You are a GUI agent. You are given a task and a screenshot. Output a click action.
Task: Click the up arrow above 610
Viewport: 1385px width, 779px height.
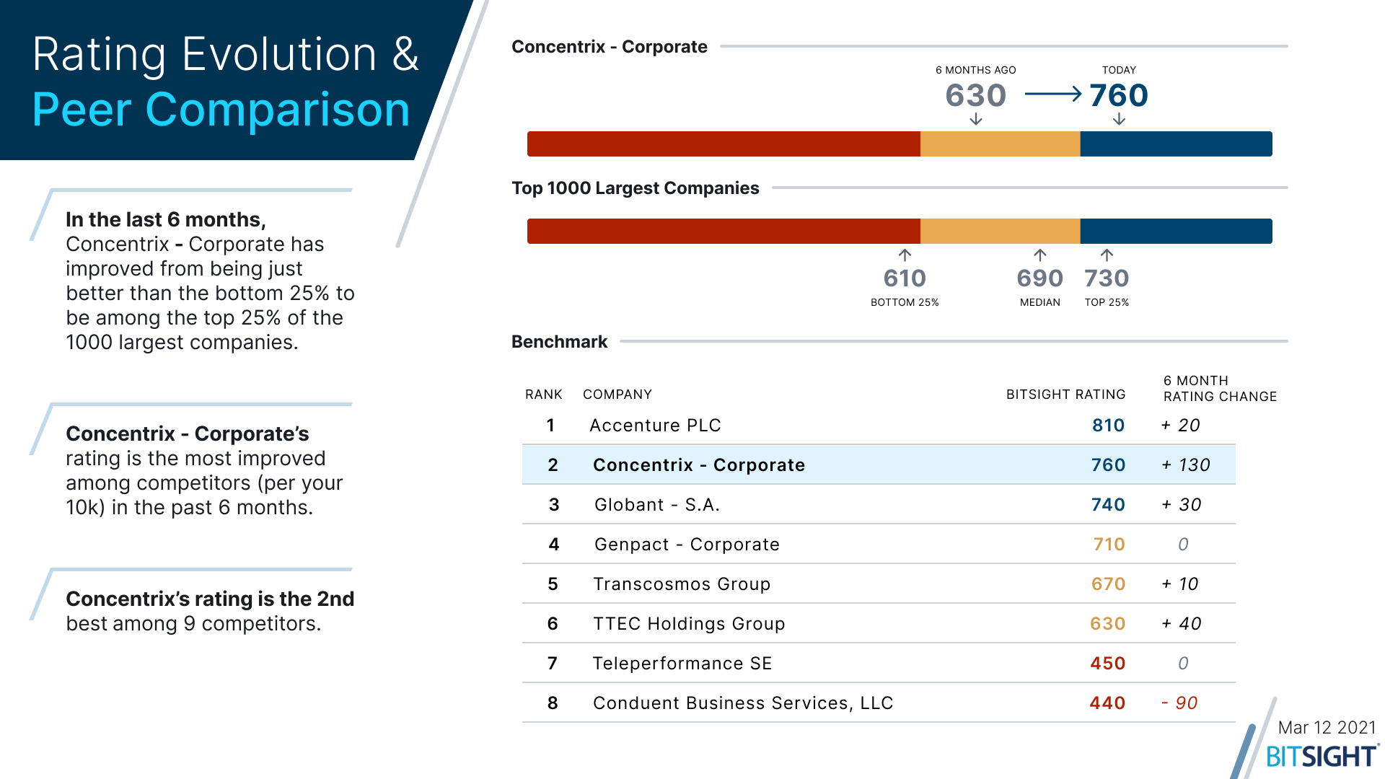(905, 255)
